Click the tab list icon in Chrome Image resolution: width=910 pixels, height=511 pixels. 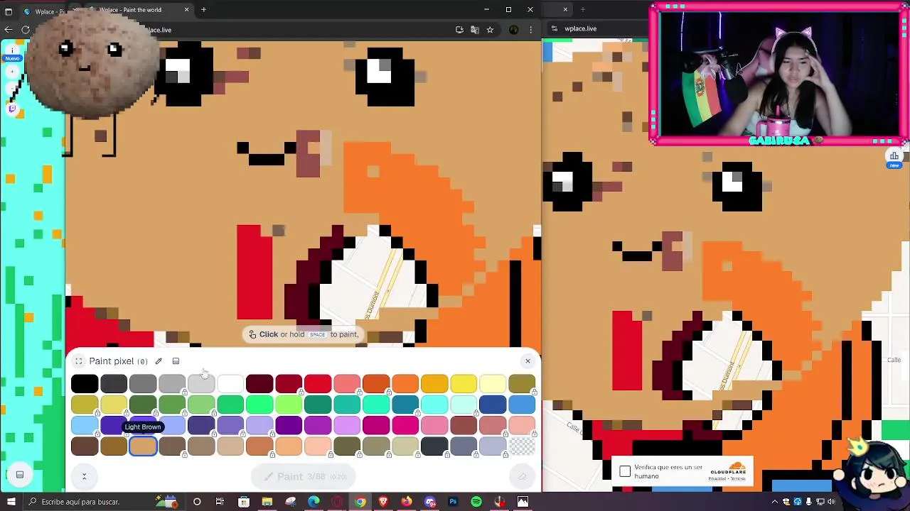point(9,11)
